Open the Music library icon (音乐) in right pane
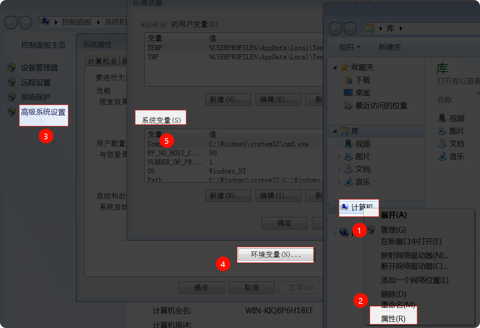Image resolution: width=480 pixels, height=328 pixels. pyautogui.click(x=442, y=156)
